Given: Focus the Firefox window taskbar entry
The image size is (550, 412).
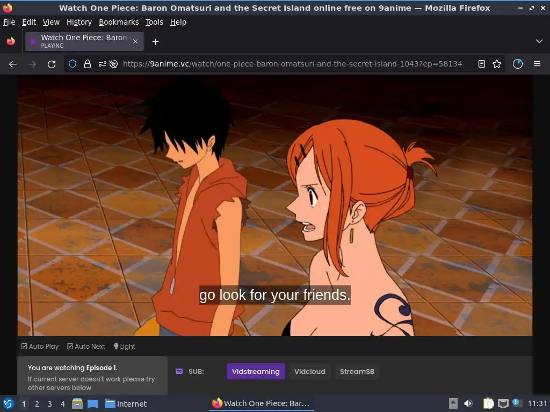Looking at the screenshot, I should 262,403.
